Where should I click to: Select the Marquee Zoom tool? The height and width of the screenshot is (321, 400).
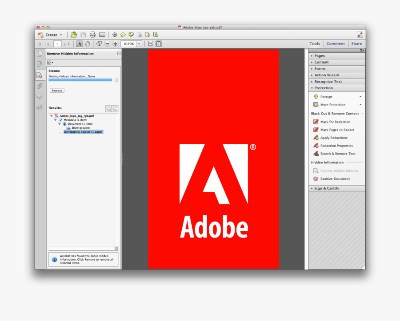(99, 44)
